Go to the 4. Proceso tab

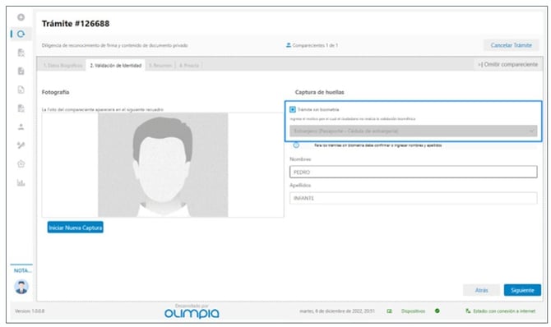[189, 66]
